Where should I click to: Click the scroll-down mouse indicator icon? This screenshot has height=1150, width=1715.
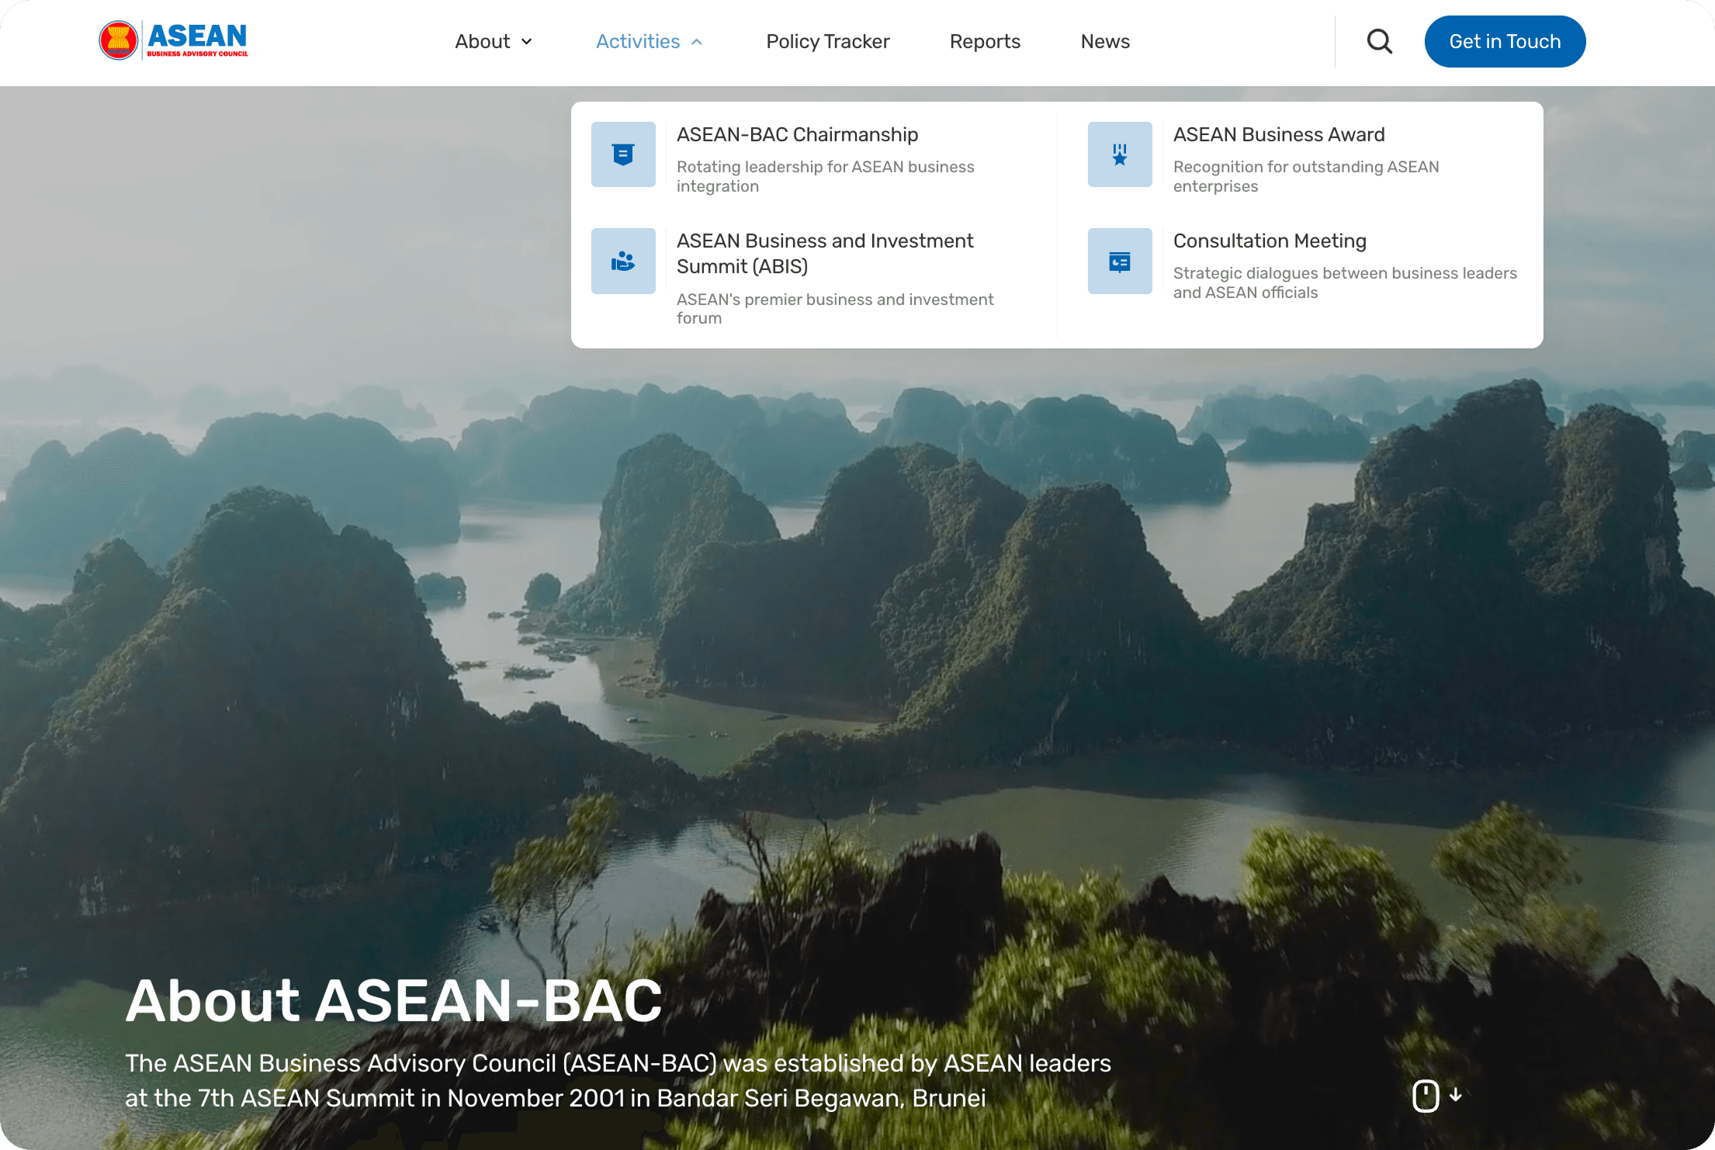click(x=1426, y=1096)
